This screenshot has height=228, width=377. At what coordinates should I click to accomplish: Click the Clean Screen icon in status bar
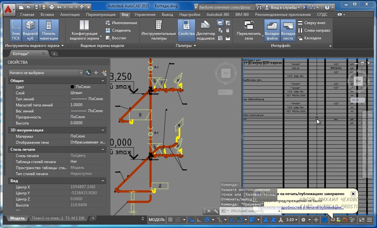point(362,219)
